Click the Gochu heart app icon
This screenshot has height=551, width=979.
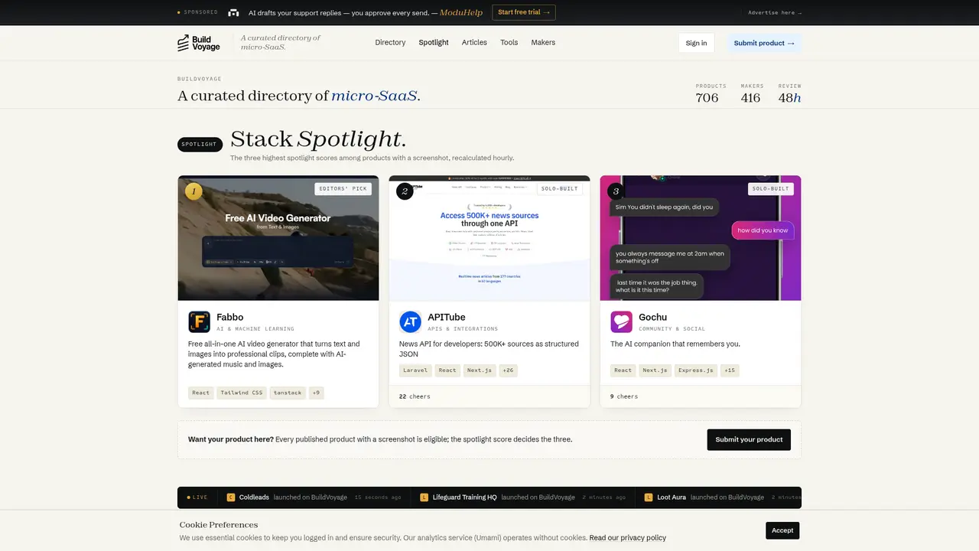[x=621, y=321]
